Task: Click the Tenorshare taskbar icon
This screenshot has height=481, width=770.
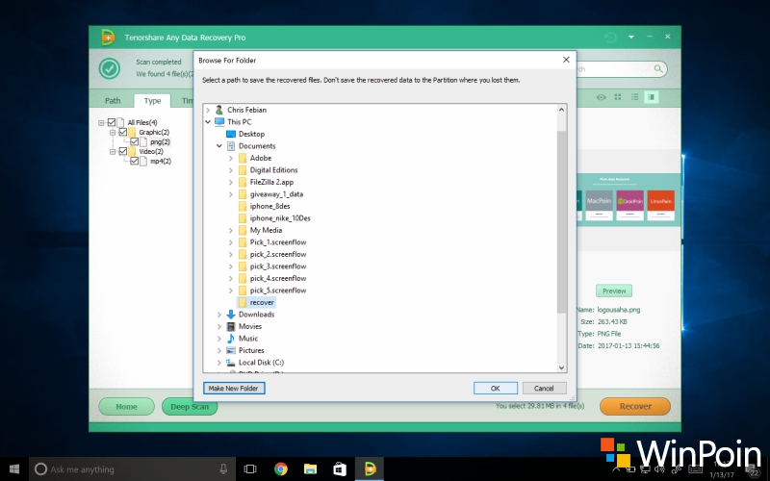Action: 370,469
